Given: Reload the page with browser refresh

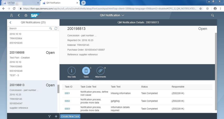Looking at the screenshot, I should click(x=14, y=9).
